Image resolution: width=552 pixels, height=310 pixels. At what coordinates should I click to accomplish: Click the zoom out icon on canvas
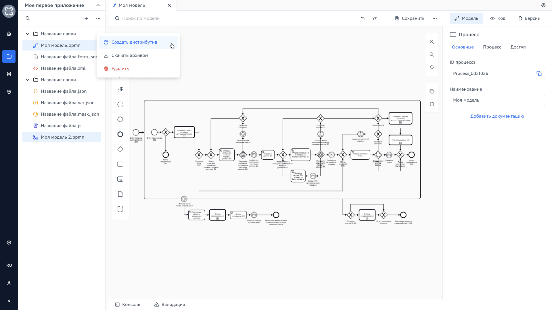[x=432, y=55]
